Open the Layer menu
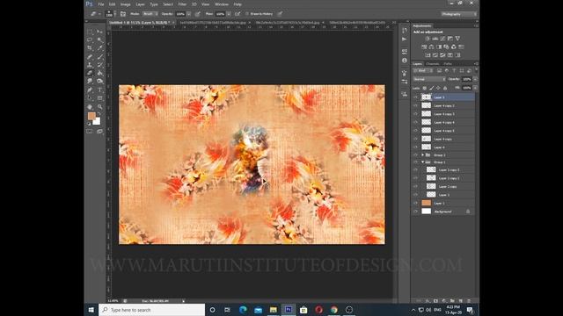The height and width of the screenshot is (316, 563). coord(141,4)
